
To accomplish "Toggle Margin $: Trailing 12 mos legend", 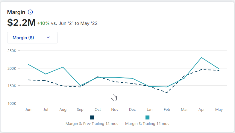I will coord(147,123).
